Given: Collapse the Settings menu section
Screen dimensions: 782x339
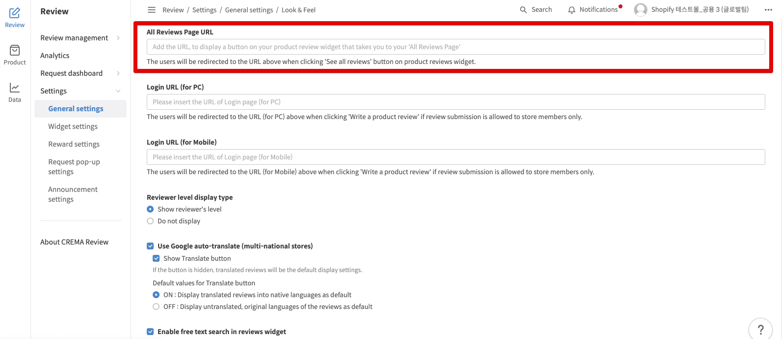Looking at the screenshot, I should (x=118, y=91).
